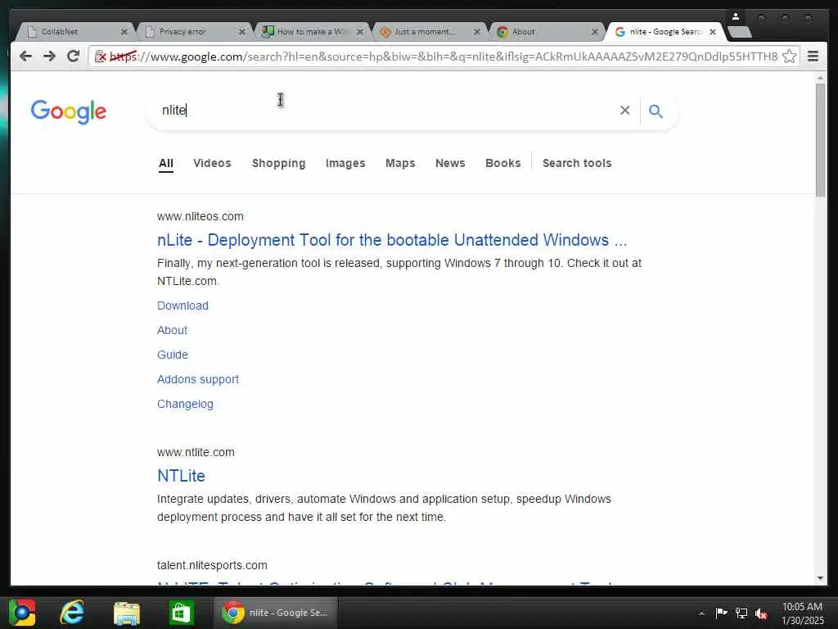Select the News search filter
838x629 pixels.
tap(450, 163)
